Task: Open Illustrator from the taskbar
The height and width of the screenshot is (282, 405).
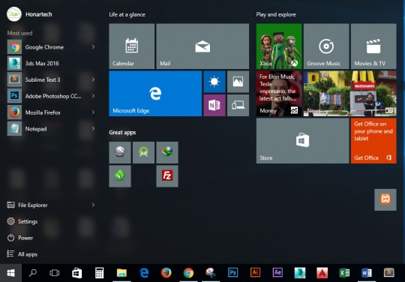Action: [255, 273]
